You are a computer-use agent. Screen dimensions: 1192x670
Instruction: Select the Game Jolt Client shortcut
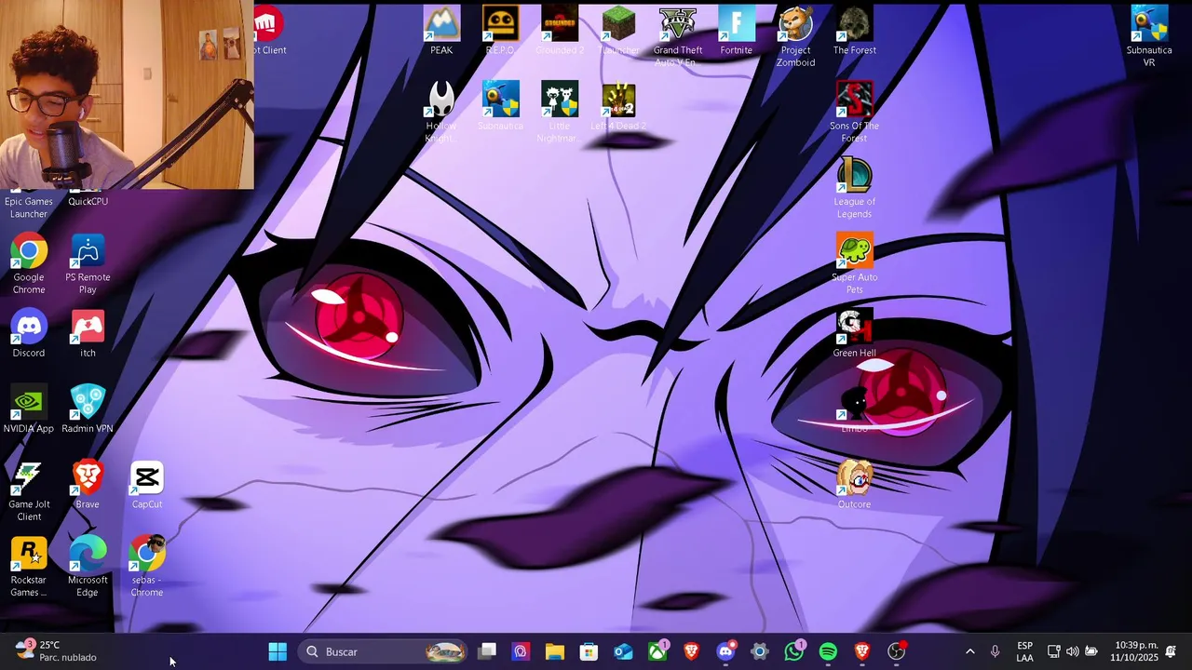click(29, 490)
